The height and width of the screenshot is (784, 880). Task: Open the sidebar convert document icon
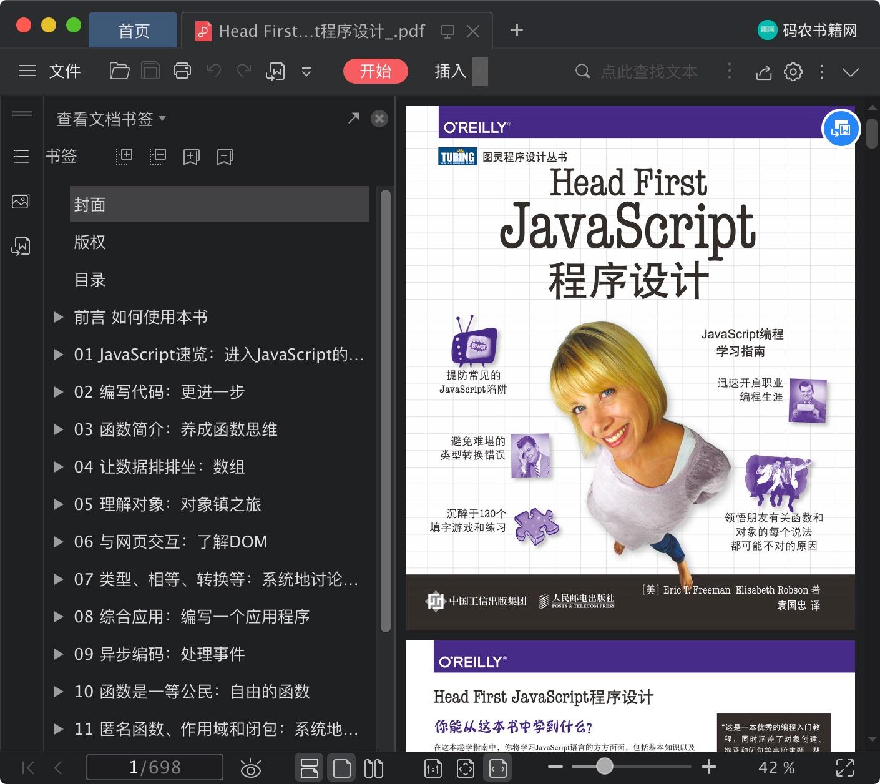(21, 247)
